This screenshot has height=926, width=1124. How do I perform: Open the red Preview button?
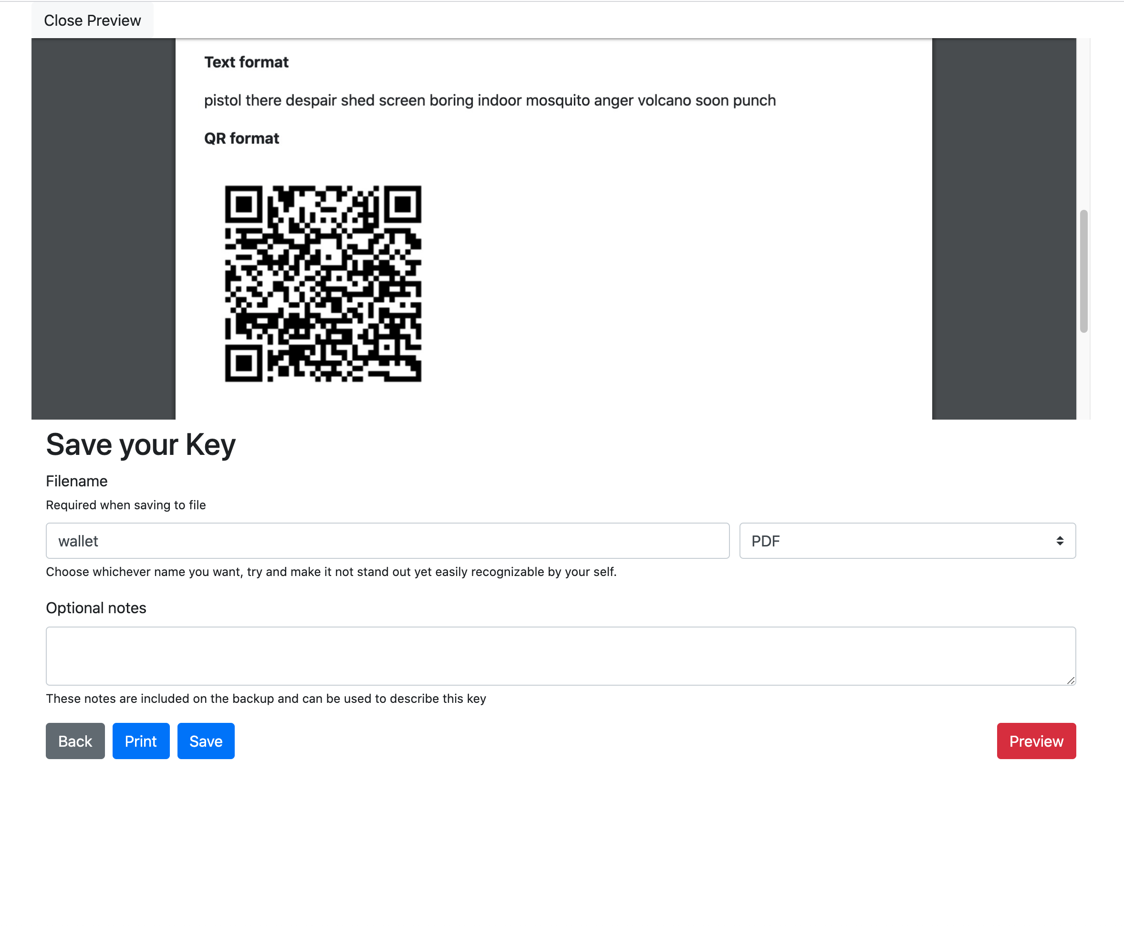[1036, 741]
